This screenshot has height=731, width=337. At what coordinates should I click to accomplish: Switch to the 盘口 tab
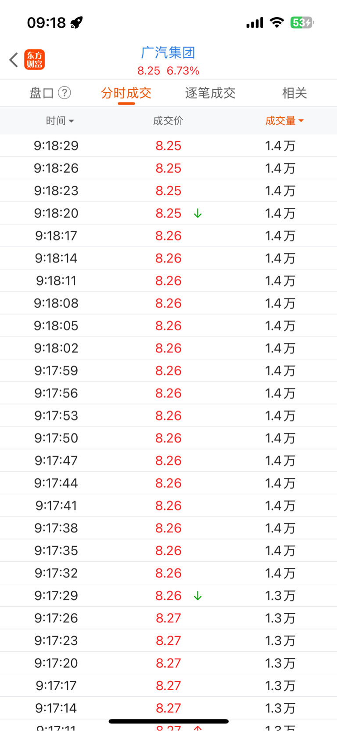(42, 93)
